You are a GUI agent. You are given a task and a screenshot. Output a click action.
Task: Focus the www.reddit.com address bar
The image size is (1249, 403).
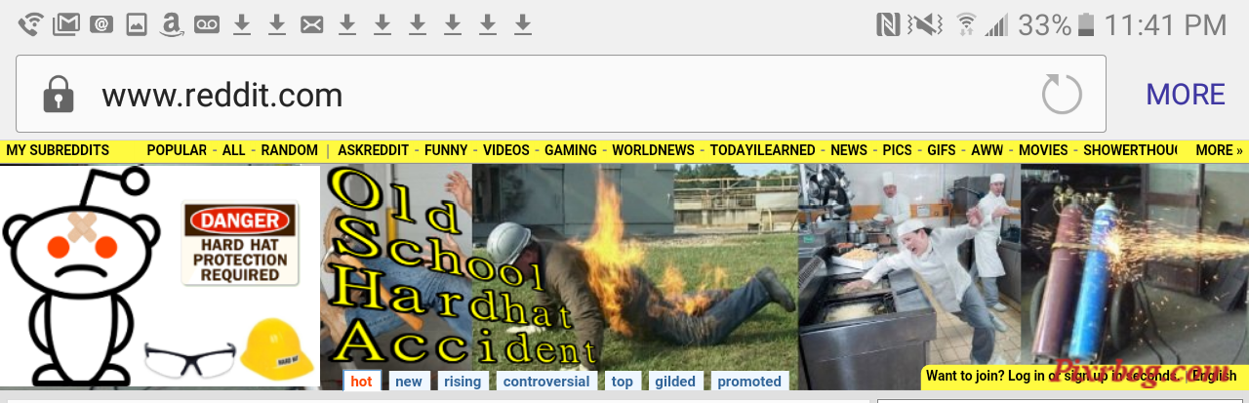click(560, 94)
